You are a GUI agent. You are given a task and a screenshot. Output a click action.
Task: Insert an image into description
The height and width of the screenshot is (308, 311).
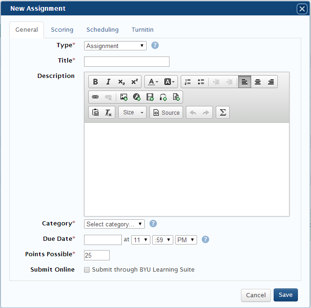(124, 97)
